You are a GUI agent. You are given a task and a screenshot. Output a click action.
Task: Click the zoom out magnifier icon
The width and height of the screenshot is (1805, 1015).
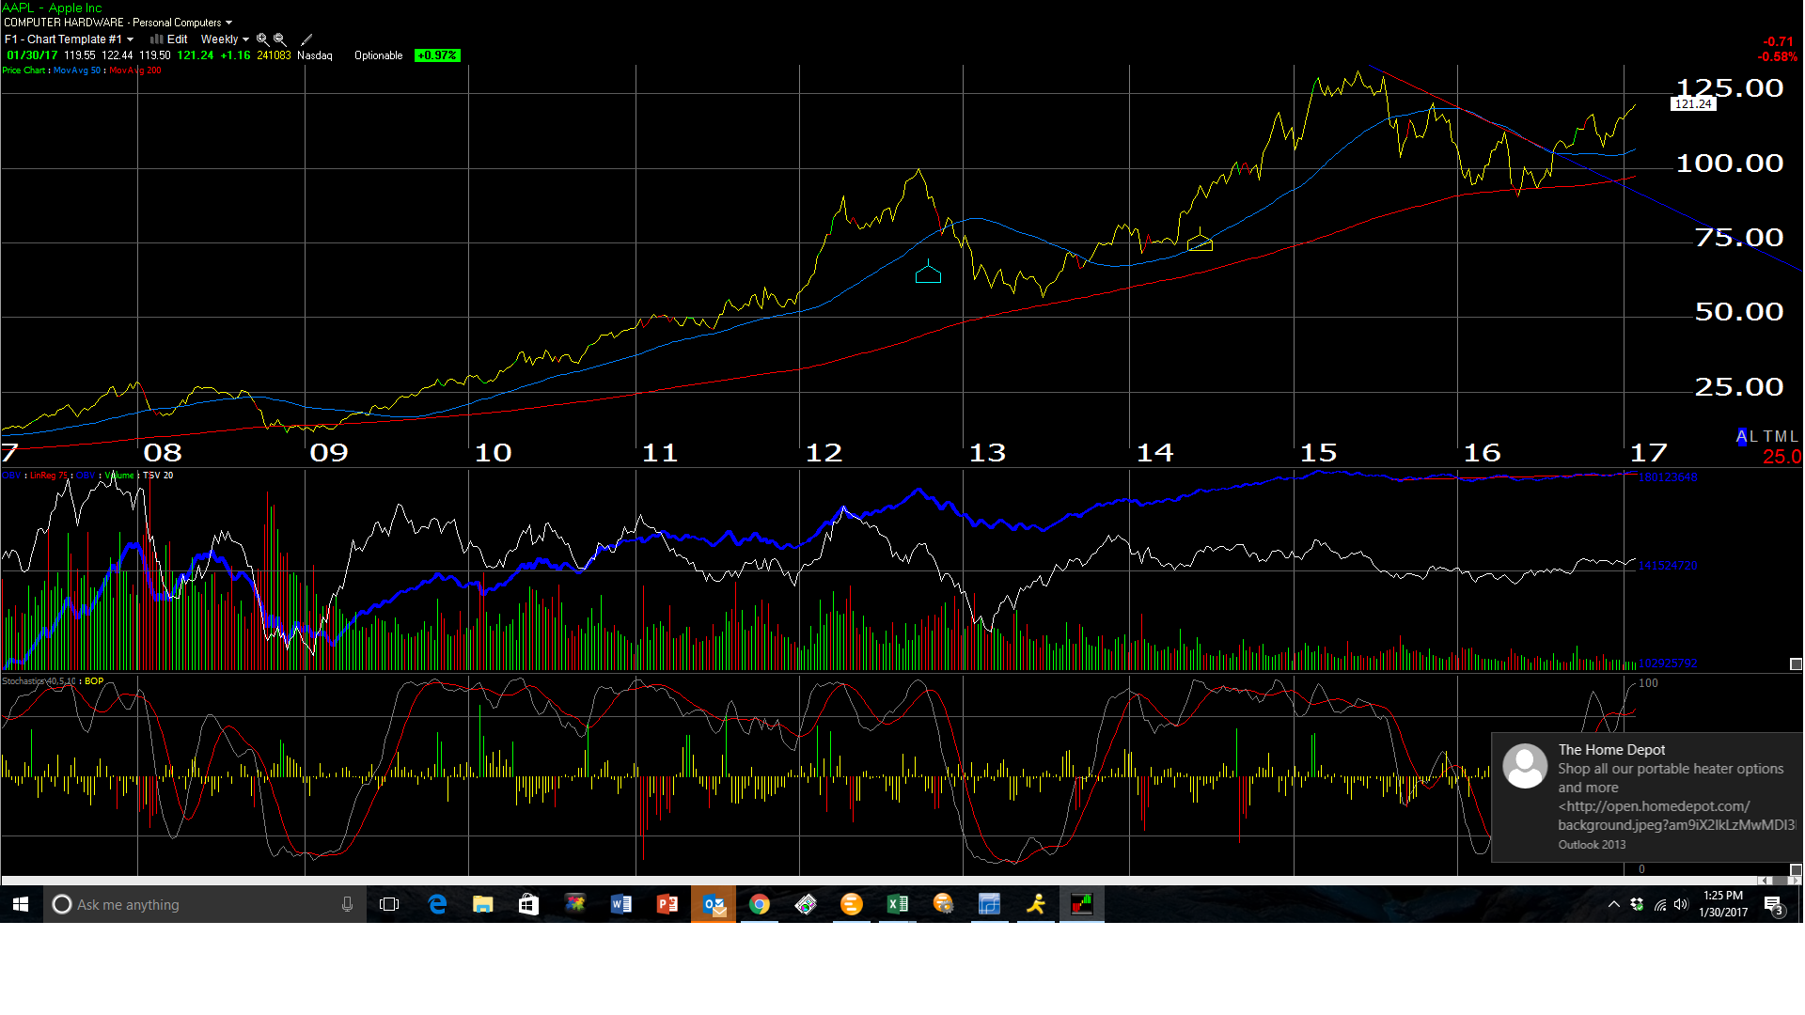pyautogui.click(x=280, y=39)
